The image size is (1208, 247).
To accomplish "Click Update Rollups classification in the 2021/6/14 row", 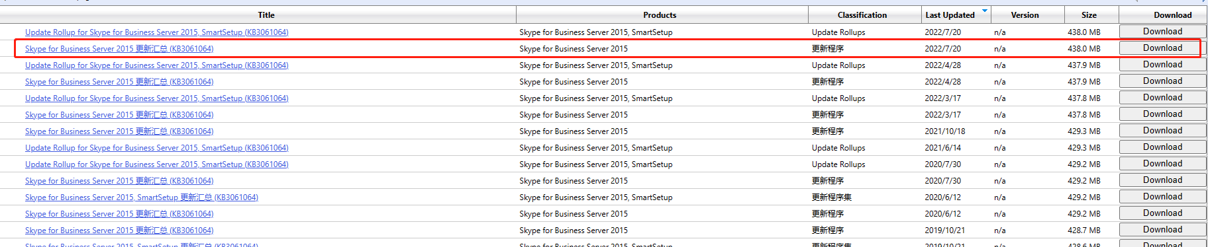I will pyautogui.click(x=838, y=148).
